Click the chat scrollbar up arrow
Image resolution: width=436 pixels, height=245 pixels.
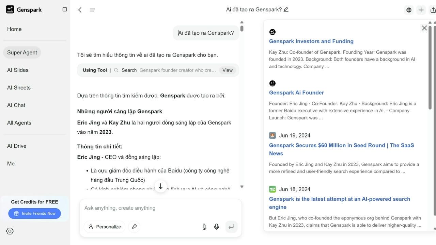coord(242,23)
